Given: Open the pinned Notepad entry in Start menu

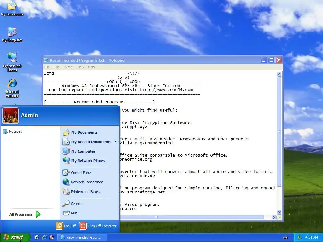Looking at the screenshot, I should pyautogui.click(x=13, y=131).
